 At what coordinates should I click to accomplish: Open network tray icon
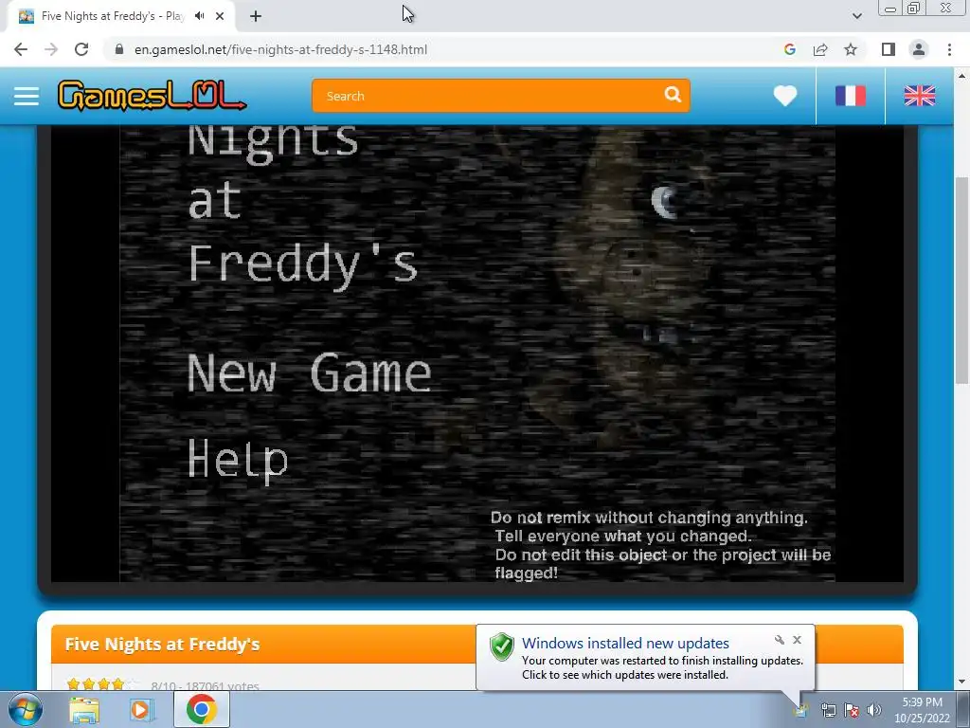[828, 710]
